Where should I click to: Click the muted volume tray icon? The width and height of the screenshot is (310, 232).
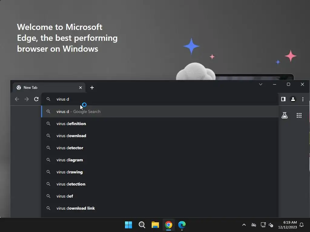tap(271, 225)
